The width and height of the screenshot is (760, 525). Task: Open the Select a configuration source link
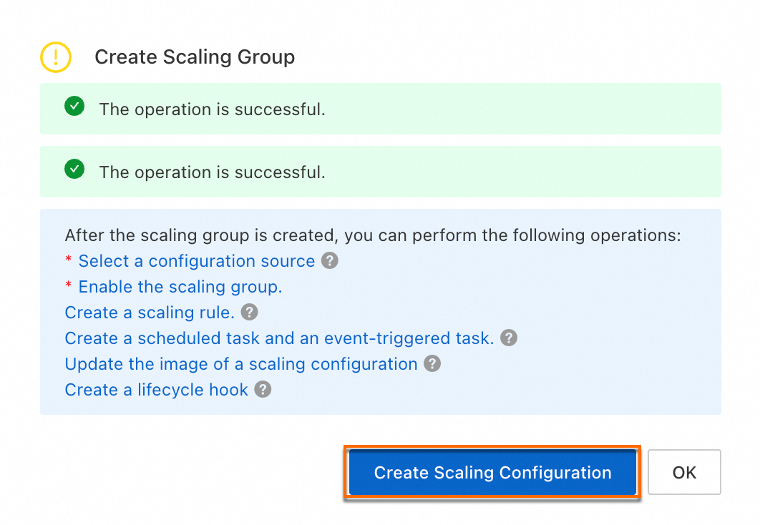(x=196, y=261)
